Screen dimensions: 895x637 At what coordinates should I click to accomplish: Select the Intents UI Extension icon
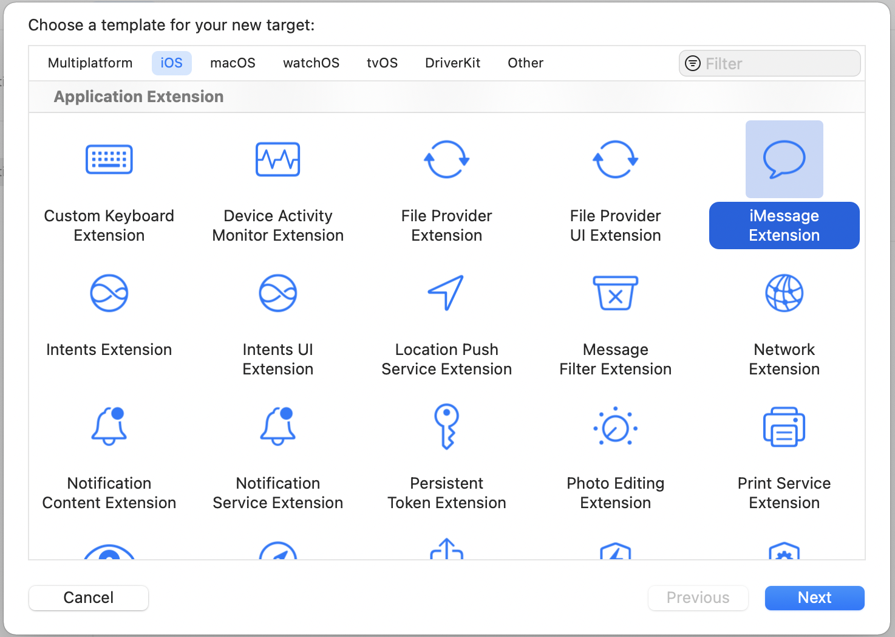pos(278,294)
